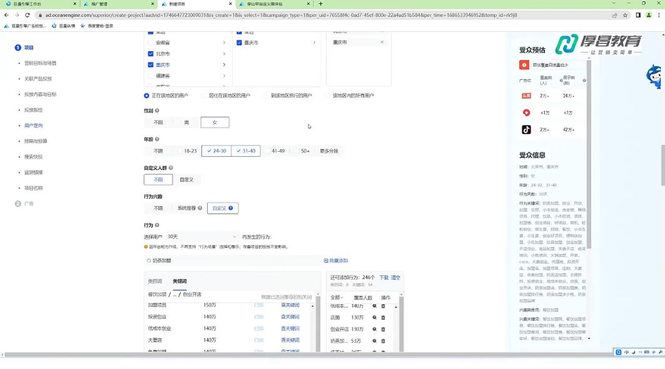Uncheck the 北京市 checkbox

point(151,54)
